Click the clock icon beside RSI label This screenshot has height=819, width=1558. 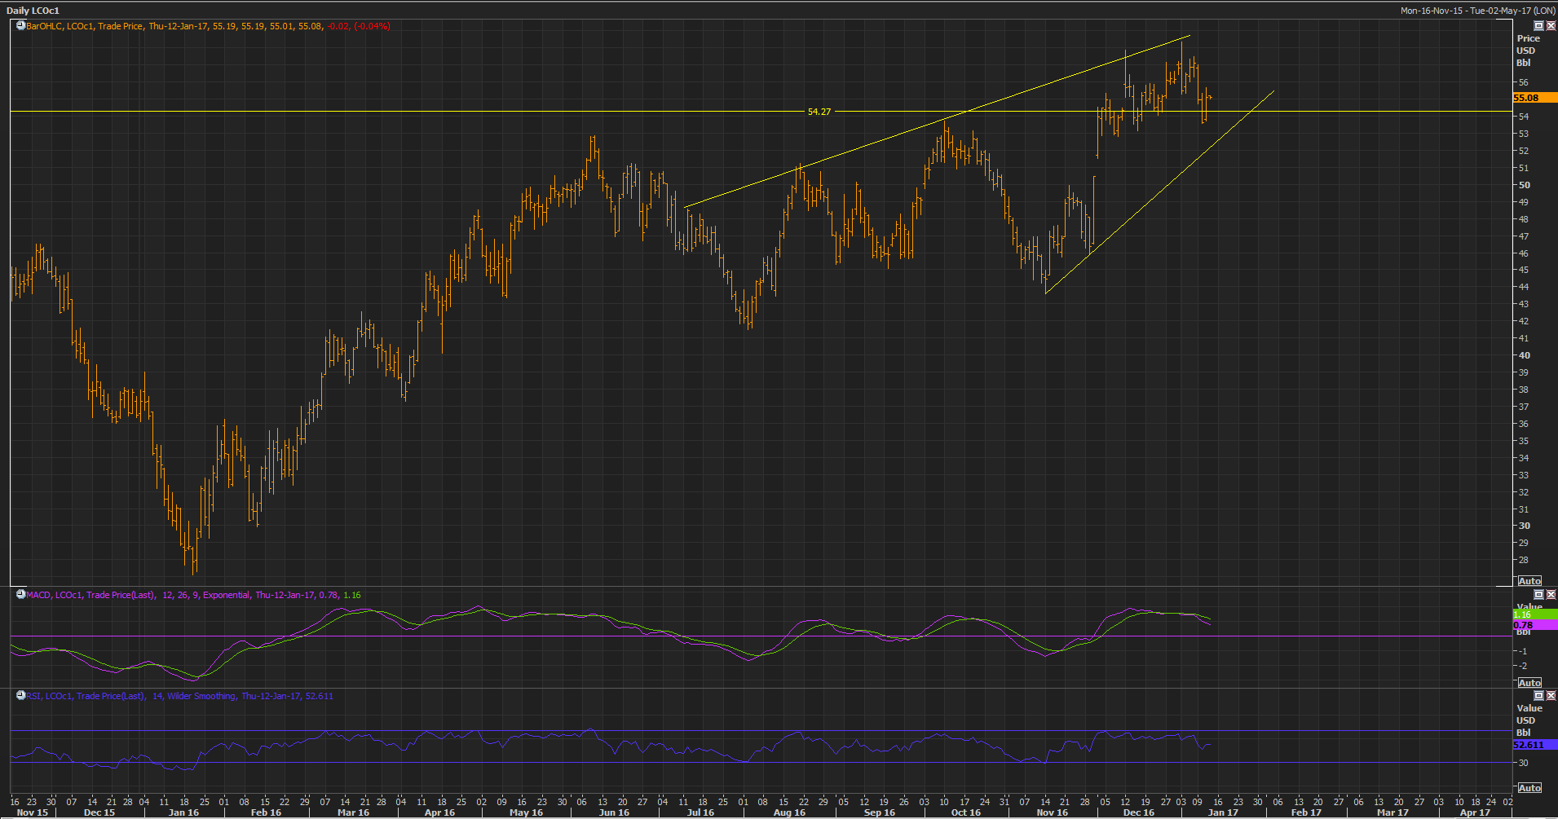[x=21, y=696]
